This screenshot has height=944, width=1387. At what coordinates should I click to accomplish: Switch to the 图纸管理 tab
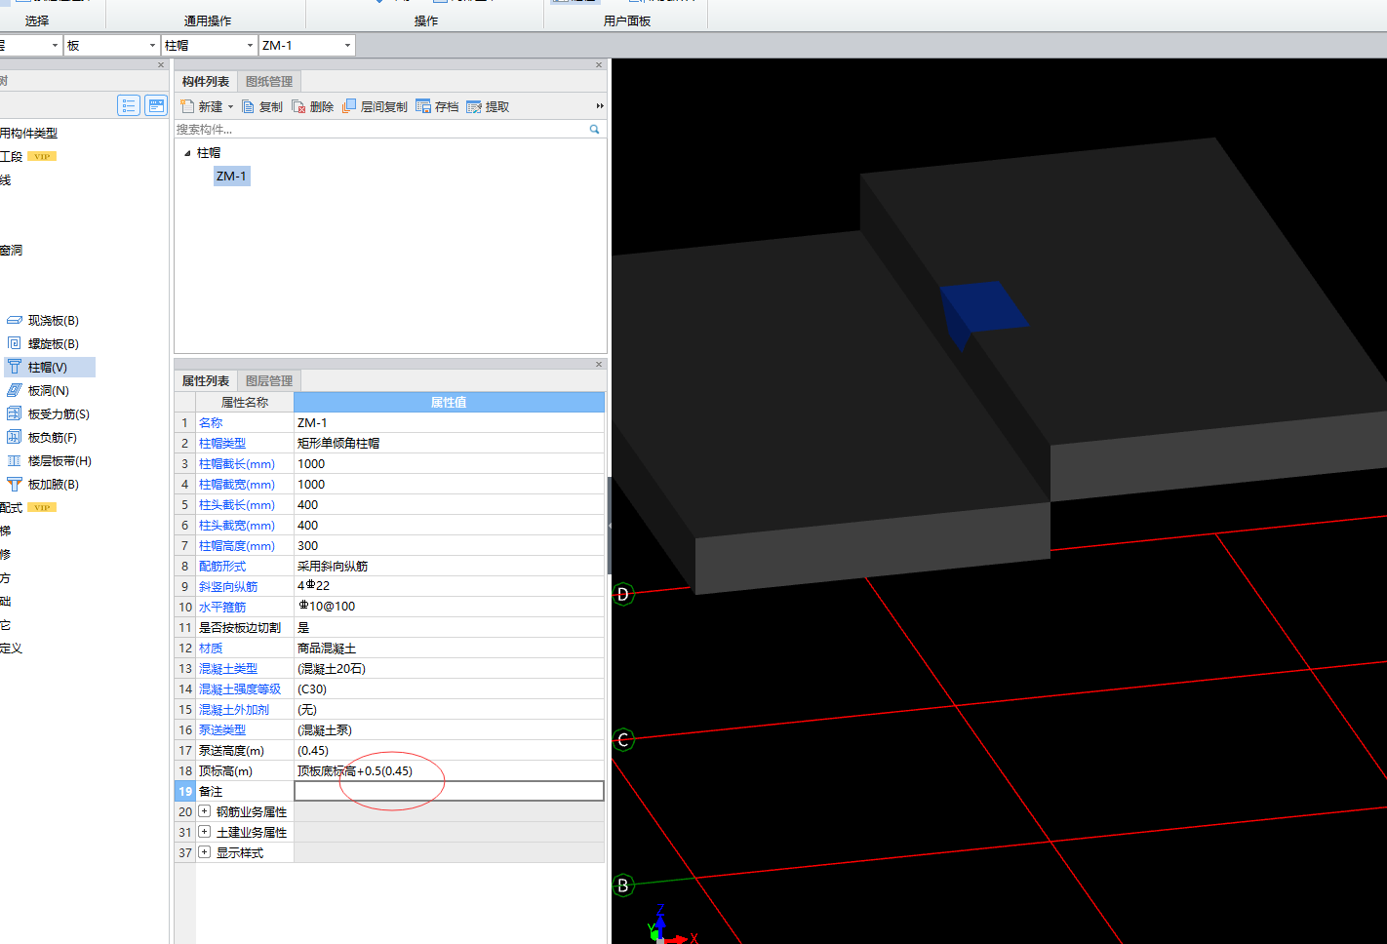coord(269,82)
